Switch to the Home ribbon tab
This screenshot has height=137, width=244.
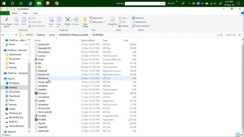(x=15, y=13)
